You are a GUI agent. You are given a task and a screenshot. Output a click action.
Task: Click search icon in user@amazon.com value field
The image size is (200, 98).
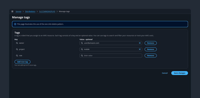(x=82, y=43)
